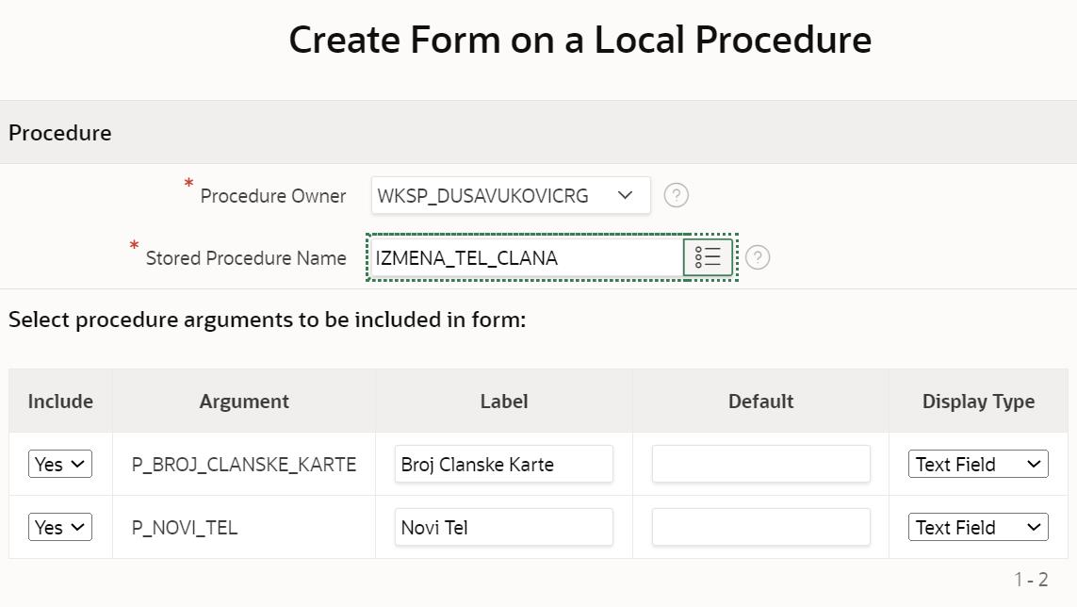Click help icon beside Procedure Owner
The image size is (1077, 607).
(676, 195)
